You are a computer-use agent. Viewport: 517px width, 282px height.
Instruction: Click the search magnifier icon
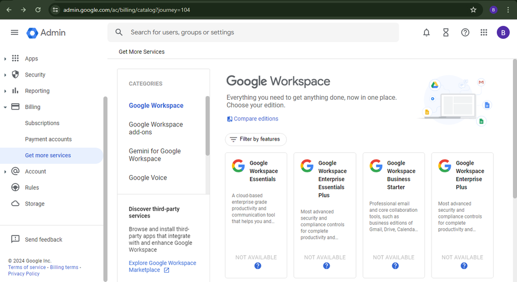pos(119,32)
